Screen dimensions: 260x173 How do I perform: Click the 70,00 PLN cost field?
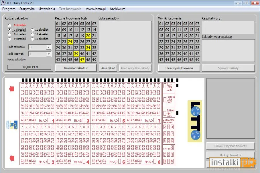(29, 67)
